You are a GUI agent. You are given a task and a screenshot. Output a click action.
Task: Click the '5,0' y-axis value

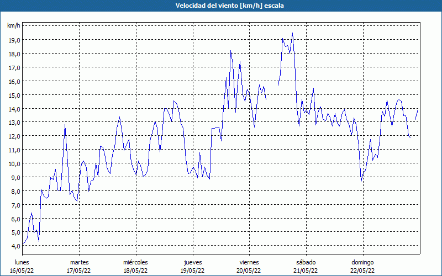coord(15,232)
